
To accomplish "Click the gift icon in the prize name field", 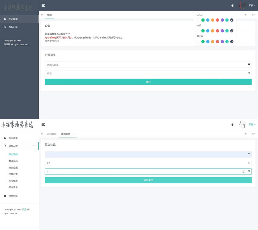I will 249,154.
